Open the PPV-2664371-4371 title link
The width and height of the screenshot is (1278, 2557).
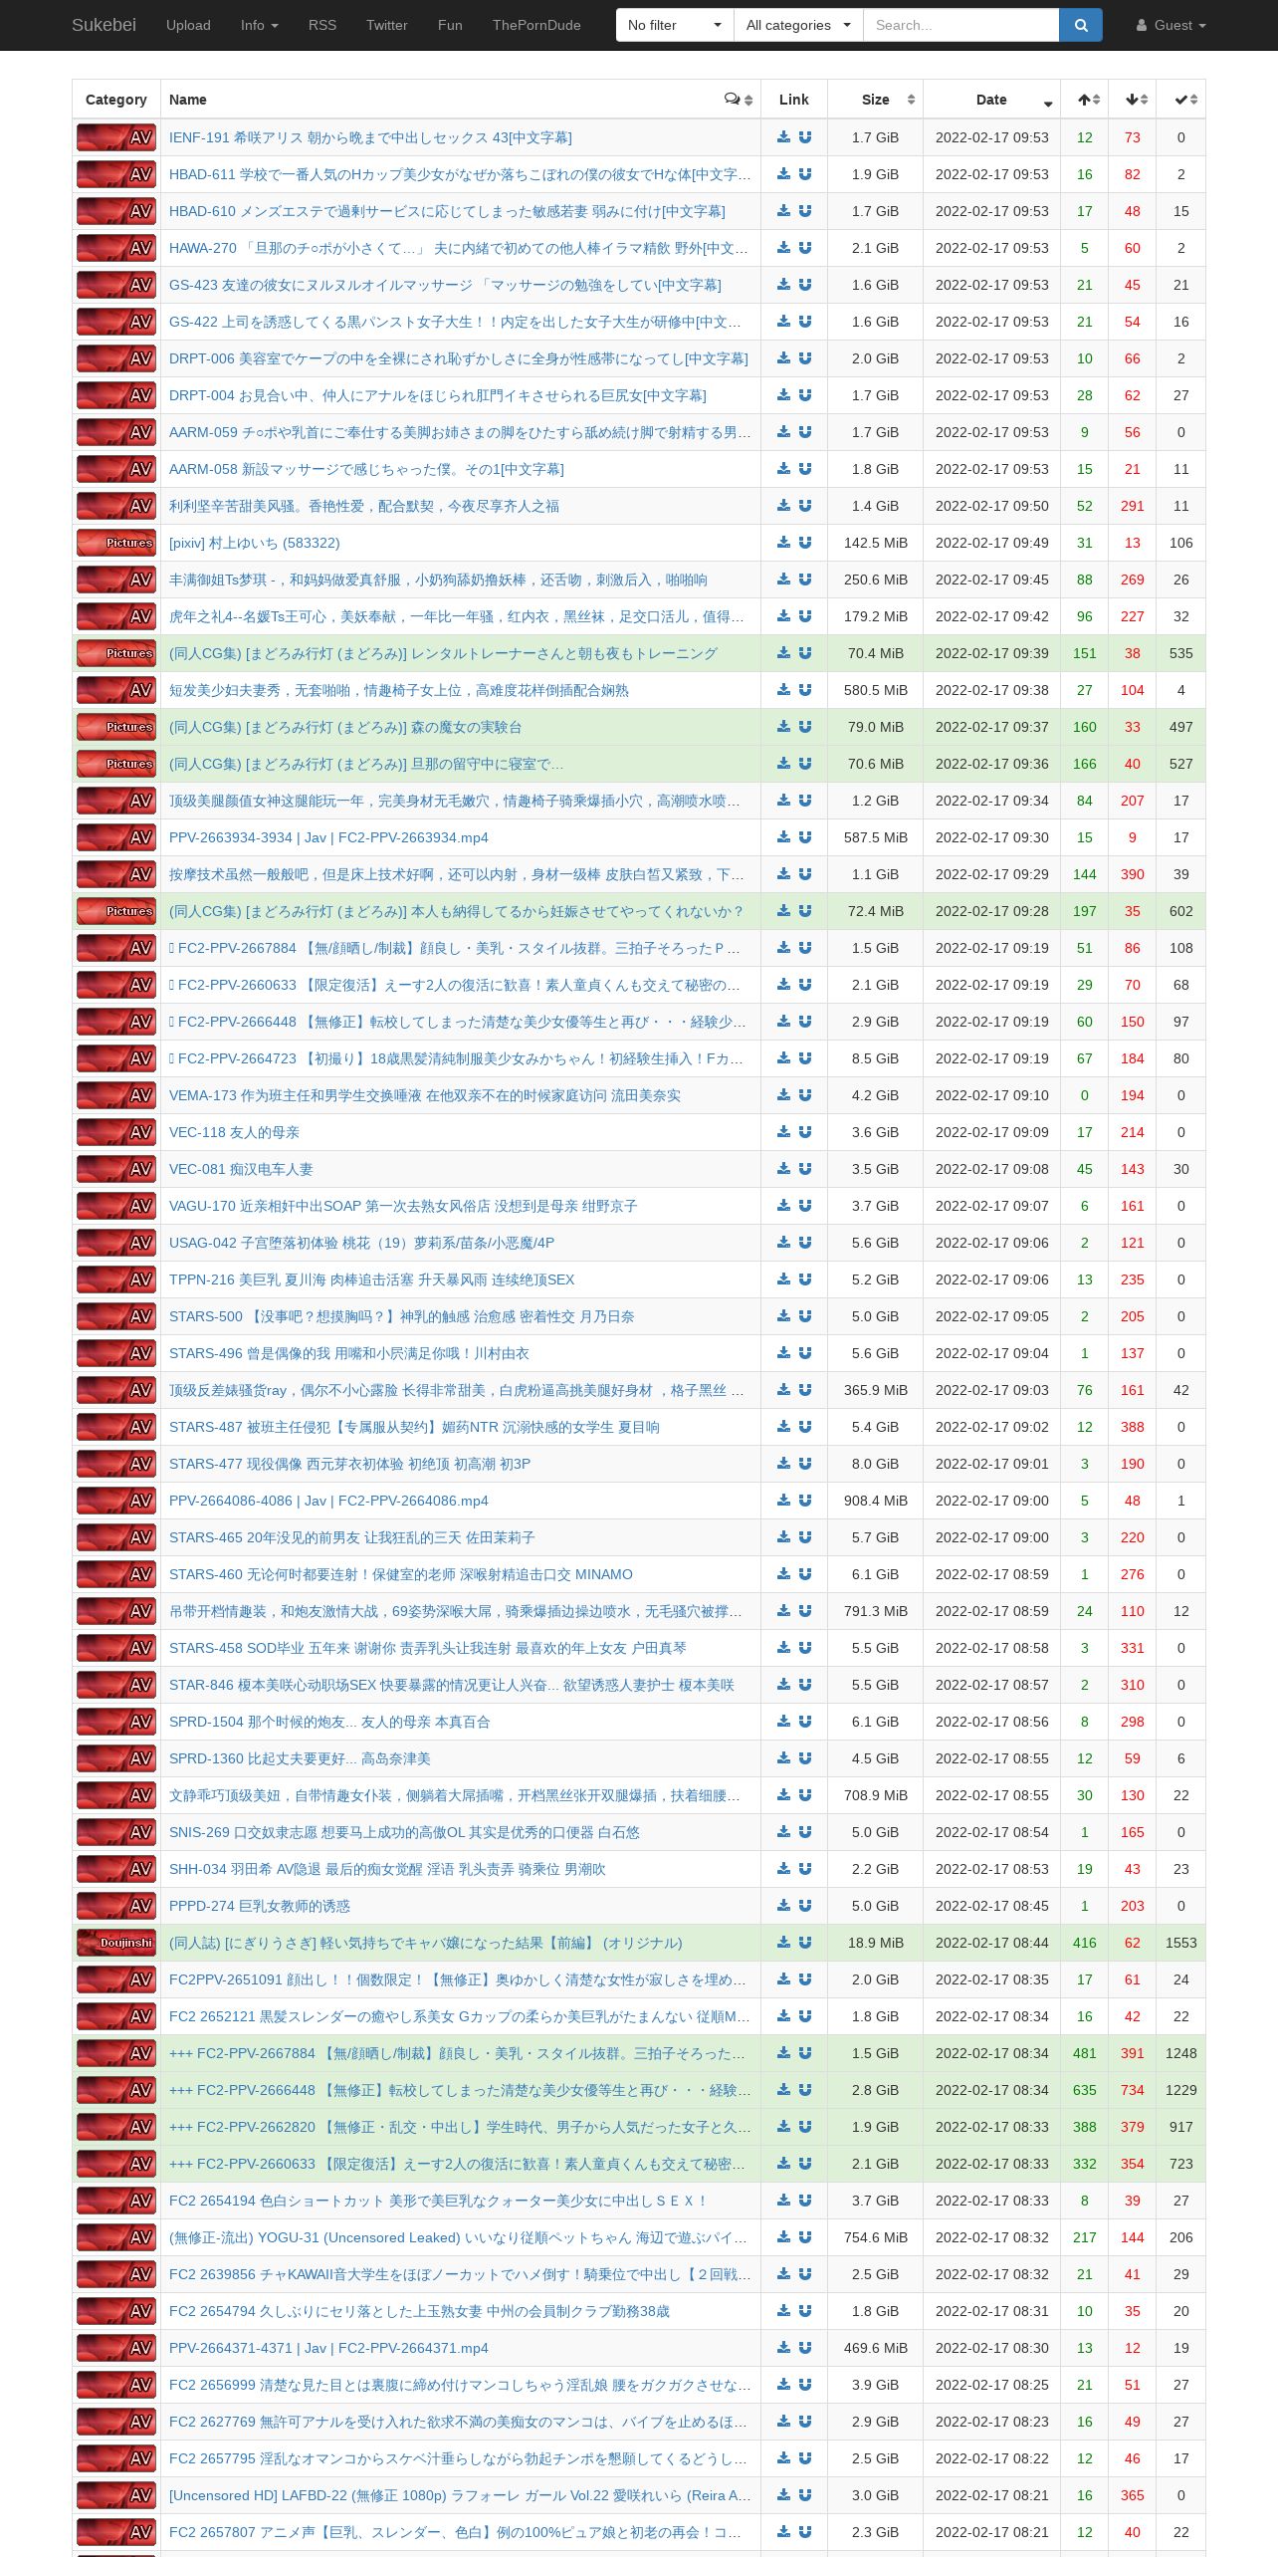[x=328, y=2348]
